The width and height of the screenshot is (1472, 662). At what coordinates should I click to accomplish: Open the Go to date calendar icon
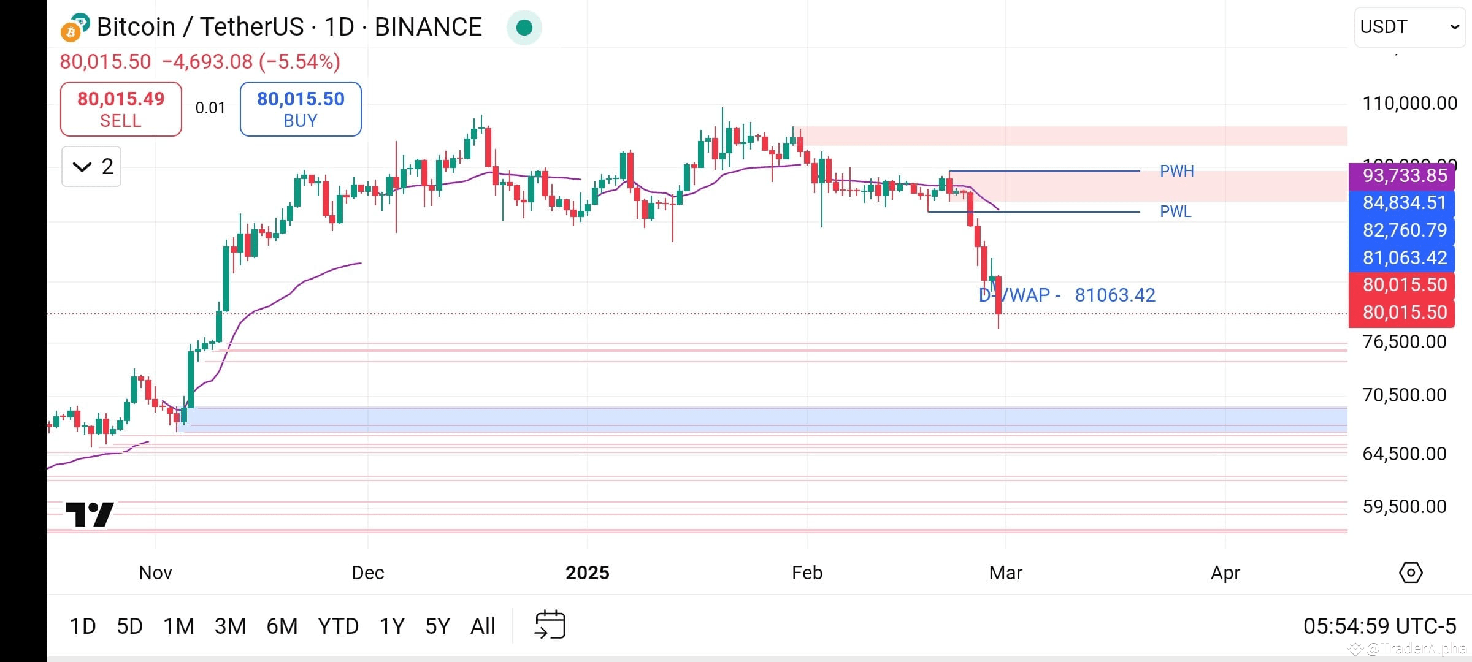coord(550,625)
